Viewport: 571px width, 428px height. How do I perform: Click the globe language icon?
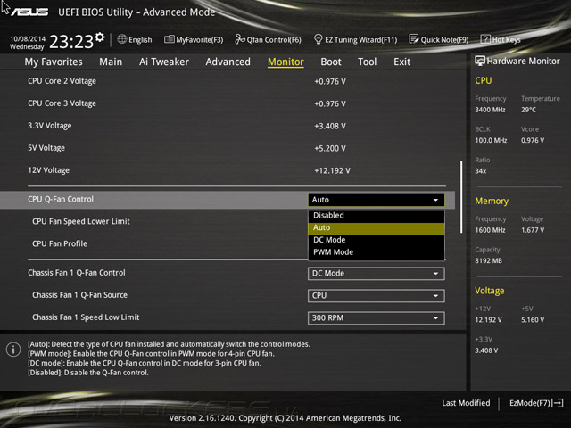(x=122, y=39)
